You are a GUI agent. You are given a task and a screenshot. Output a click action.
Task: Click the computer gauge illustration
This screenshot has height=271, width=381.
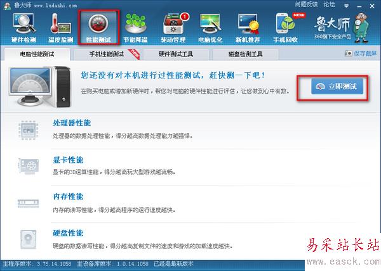pyautogui.click(x=41, y=86)
